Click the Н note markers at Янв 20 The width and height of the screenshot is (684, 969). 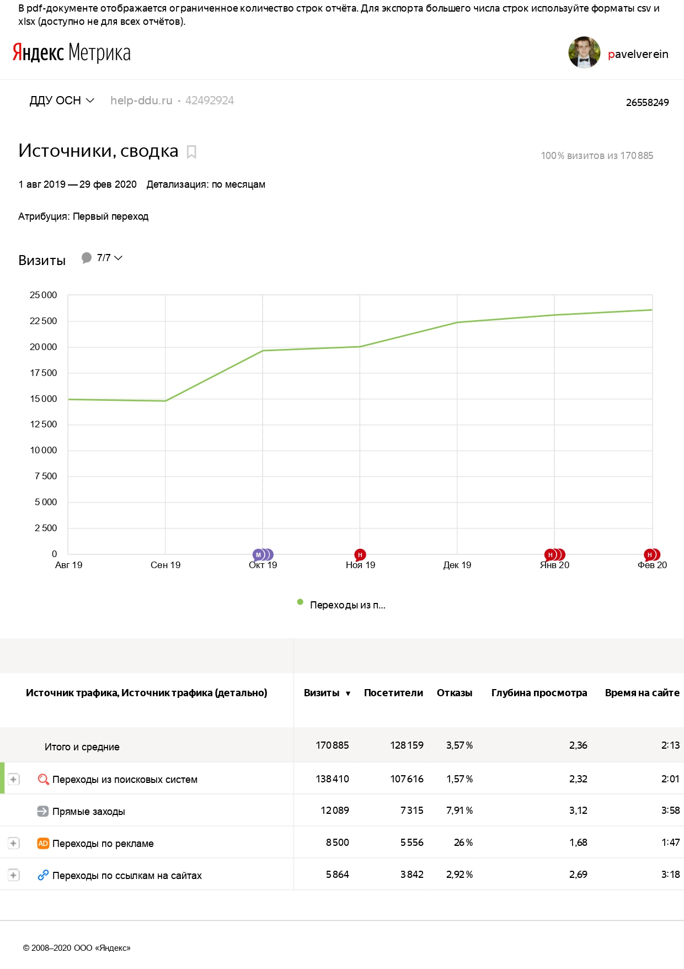[554, 555]
